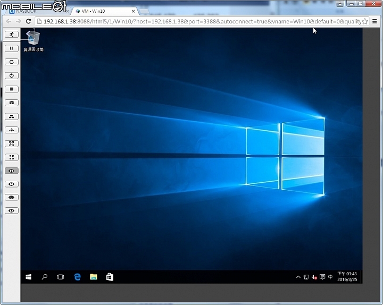Open Windows Store from VM taskbar
Image resolution: width=383 pixels, height=305 pixels.
pyautogui.click(x=110, y=277)
